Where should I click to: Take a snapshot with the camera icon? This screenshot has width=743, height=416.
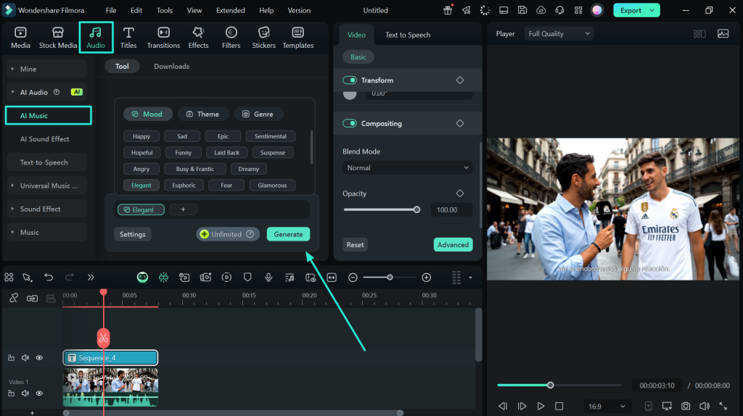(x=686, y=407)
